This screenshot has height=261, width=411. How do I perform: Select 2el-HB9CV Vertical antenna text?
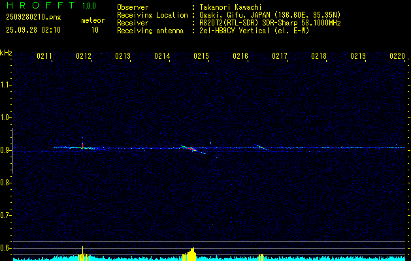click(254, 31)
